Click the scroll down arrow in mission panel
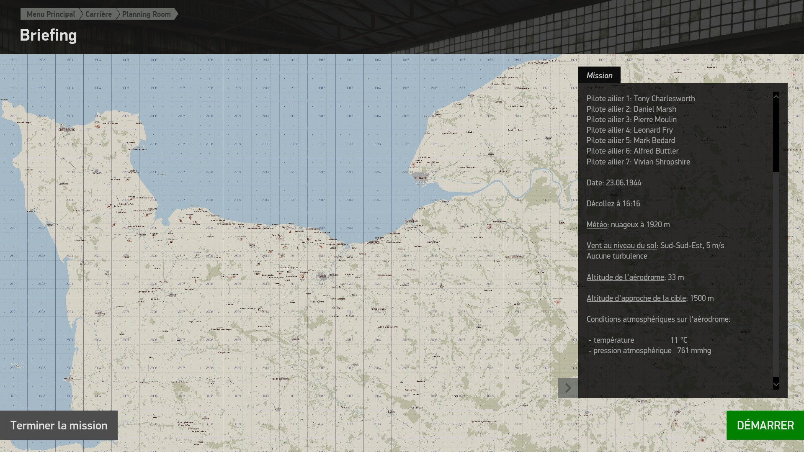The height and width of the screenshot is (452, 804). click(x=776, y=384)
